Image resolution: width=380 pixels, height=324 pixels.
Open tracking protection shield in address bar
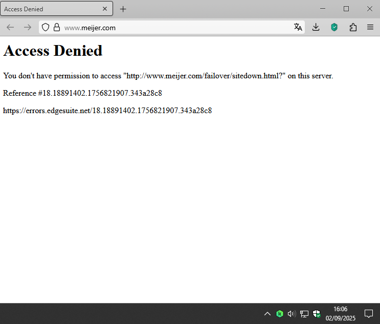coord(46,28)
